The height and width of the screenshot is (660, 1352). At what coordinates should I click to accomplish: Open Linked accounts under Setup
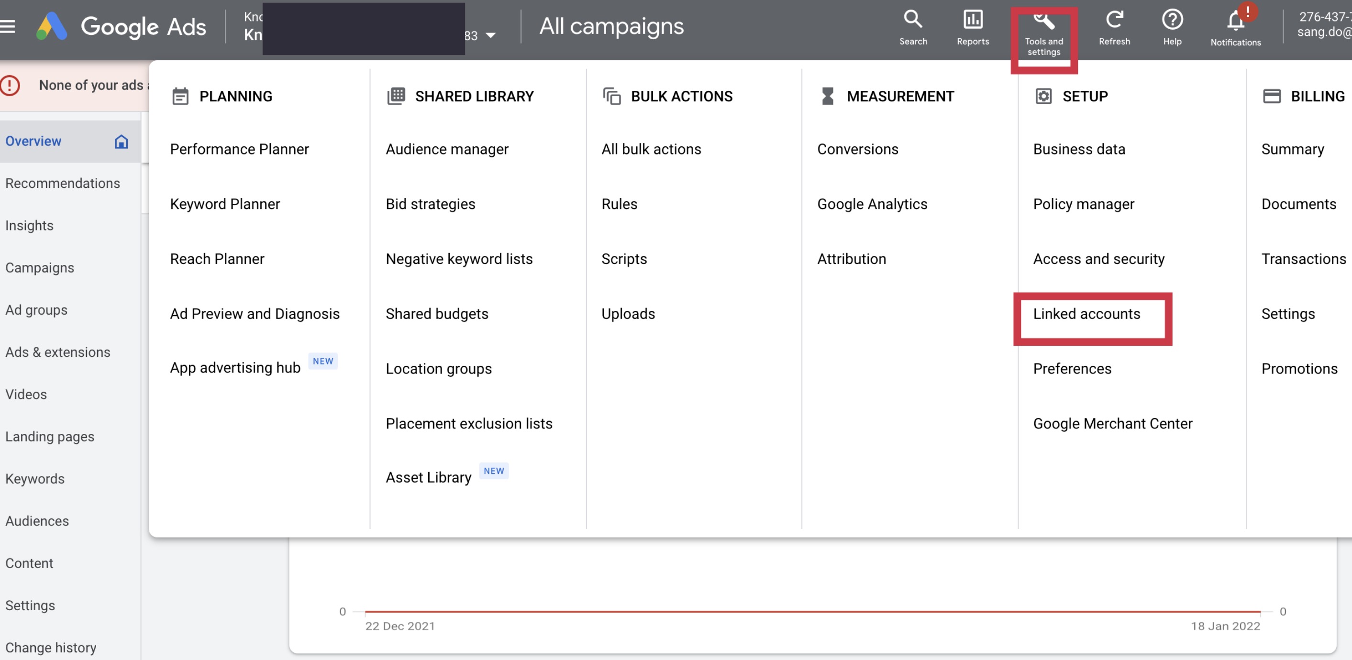click(1086, 314)
